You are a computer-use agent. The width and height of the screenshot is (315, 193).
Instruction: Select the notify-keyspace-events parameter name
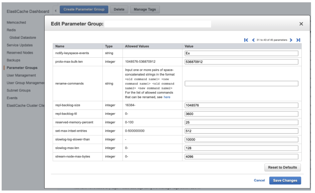point(72,53)
